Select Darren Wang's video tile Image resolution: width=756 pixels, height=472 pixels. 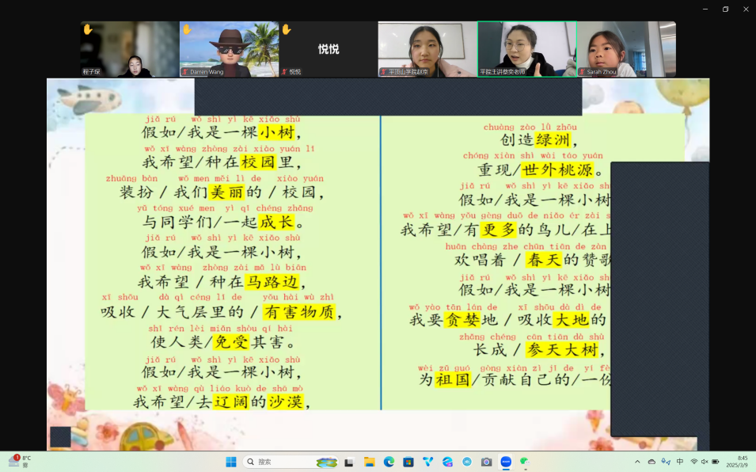pyautogui.click(x=229, y=49)
